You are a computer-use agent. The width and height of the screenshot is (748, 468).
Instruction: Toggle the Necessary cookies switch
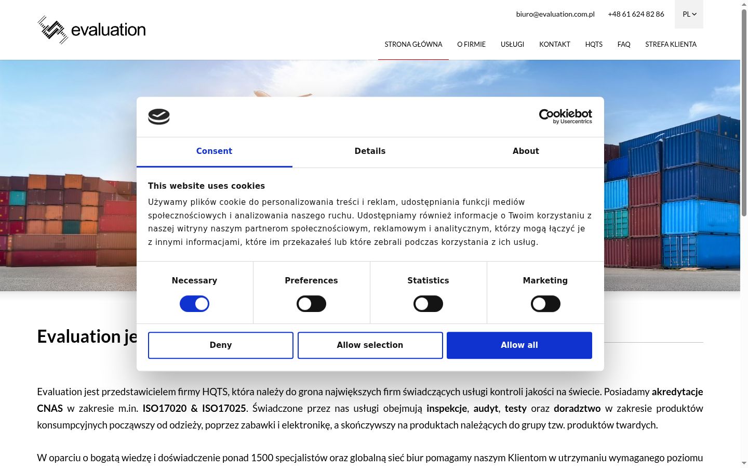(194, 304)
